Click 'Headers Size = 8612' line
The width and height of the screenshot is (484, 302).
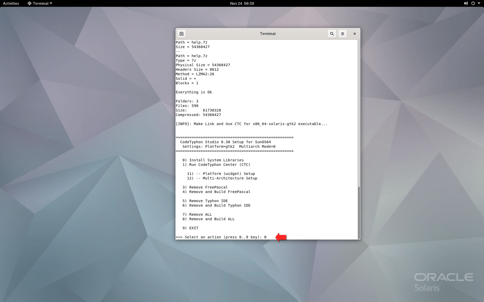[197, 69]
